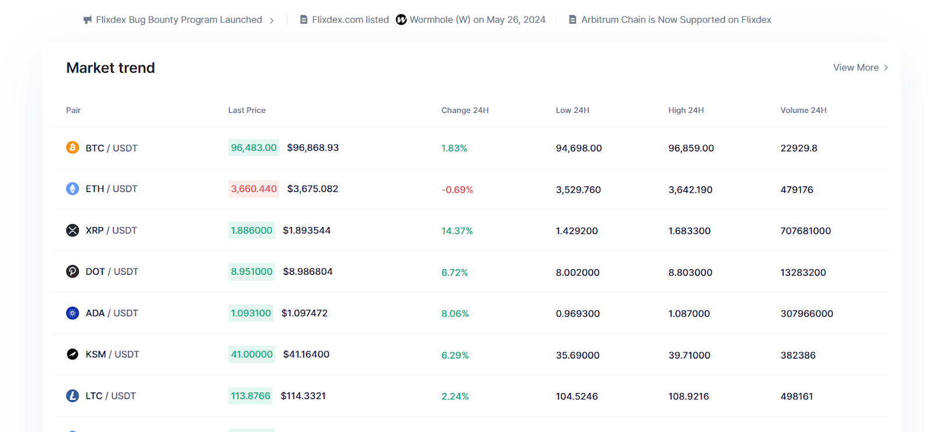Click the Bitcoin coin icon
Image resolution: width=931 pixels, height=432 pixels.
(72, 148)
